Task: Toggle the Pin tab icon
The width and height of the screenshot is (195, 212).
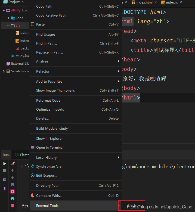Action: [x=5, y=188]
